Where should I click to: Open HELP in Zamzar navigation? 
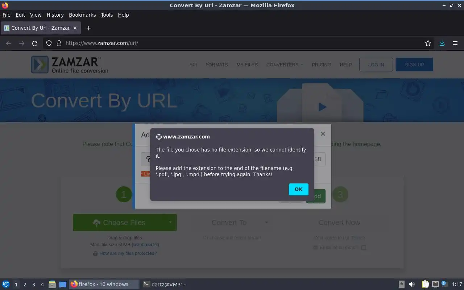tap(346, 65)
